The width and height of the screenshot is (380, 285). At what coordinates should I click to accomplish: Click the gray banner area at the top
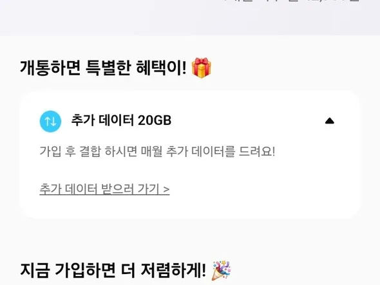click(190, 19)
